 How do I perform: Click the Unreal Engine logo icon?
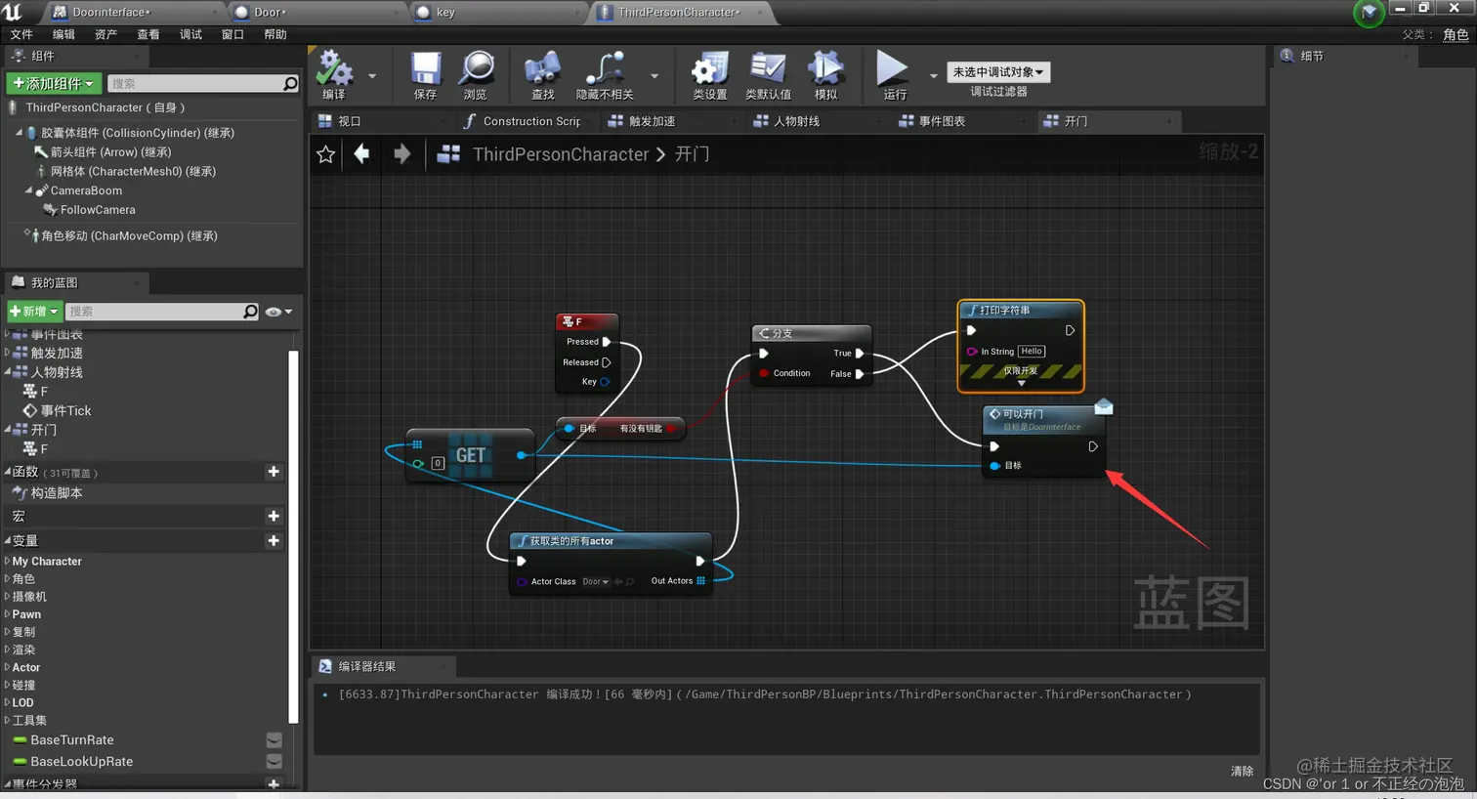[13, 12]
